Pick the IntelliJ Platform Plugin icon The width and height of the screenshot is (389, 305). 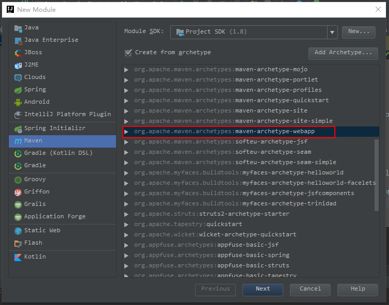(18, 115)
